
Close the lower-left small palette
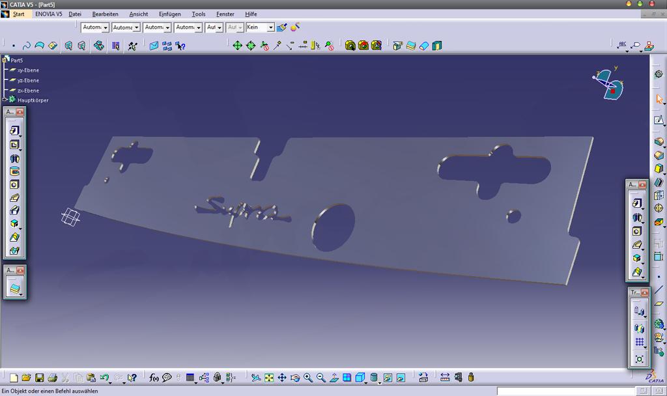click(20, 270)
